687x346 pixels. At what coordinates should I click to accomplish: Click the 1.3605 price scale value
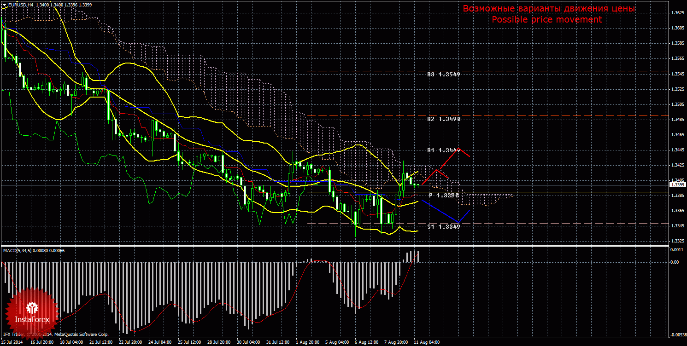pos(677,28)
